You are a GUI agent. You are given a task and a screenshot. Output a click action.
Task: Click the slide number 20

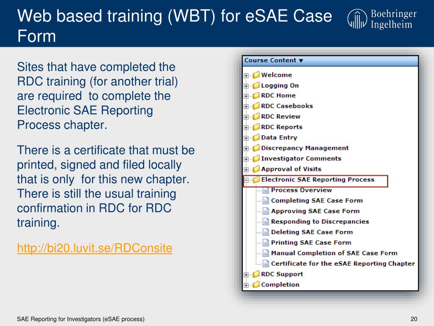coord(414,319)
